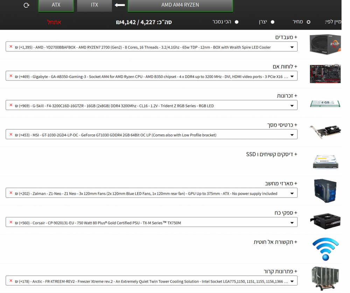Click the motherboard product image
The width and height of the screenshot is (350, 293).
(325, 73)
